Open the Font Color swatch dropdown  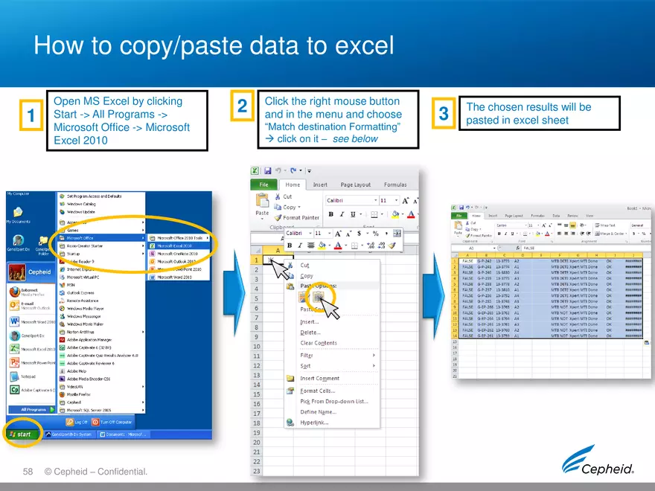point(411,214)
